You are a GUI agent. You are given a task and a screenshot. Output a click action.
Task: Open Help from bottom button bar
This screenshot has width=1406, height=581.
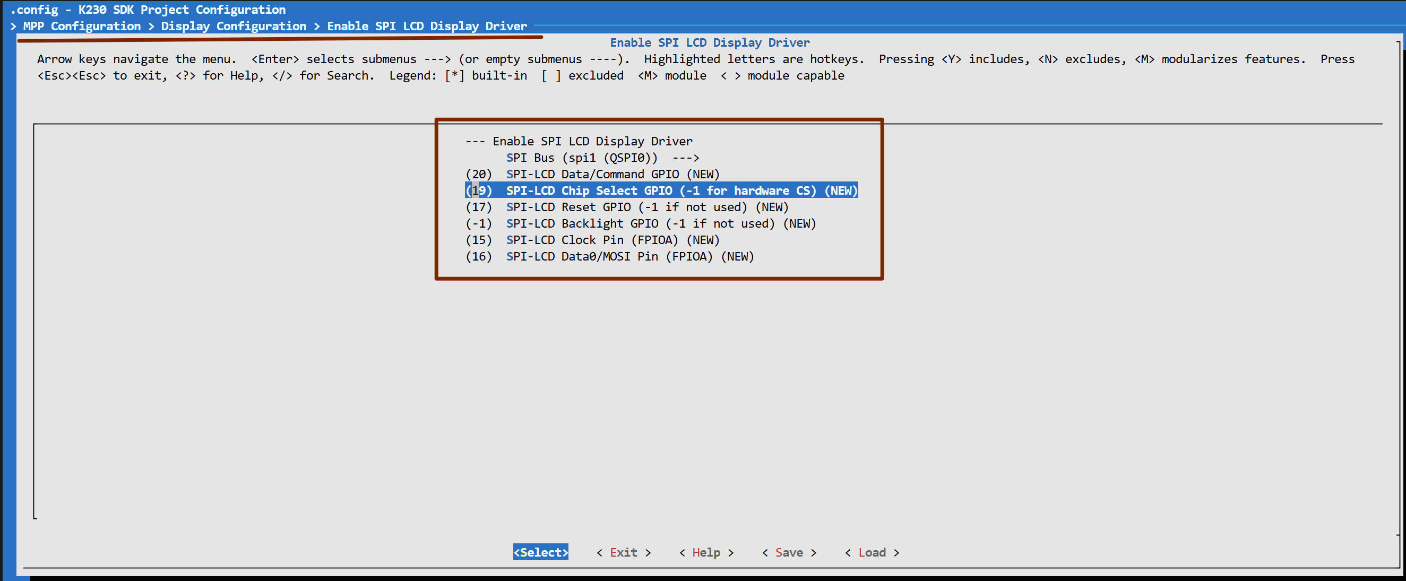click(706, 552)
